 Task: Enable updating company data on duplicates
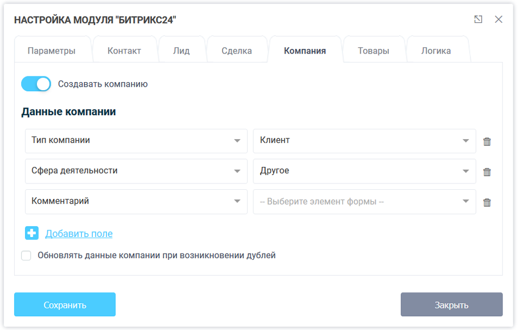pos(26,255)
